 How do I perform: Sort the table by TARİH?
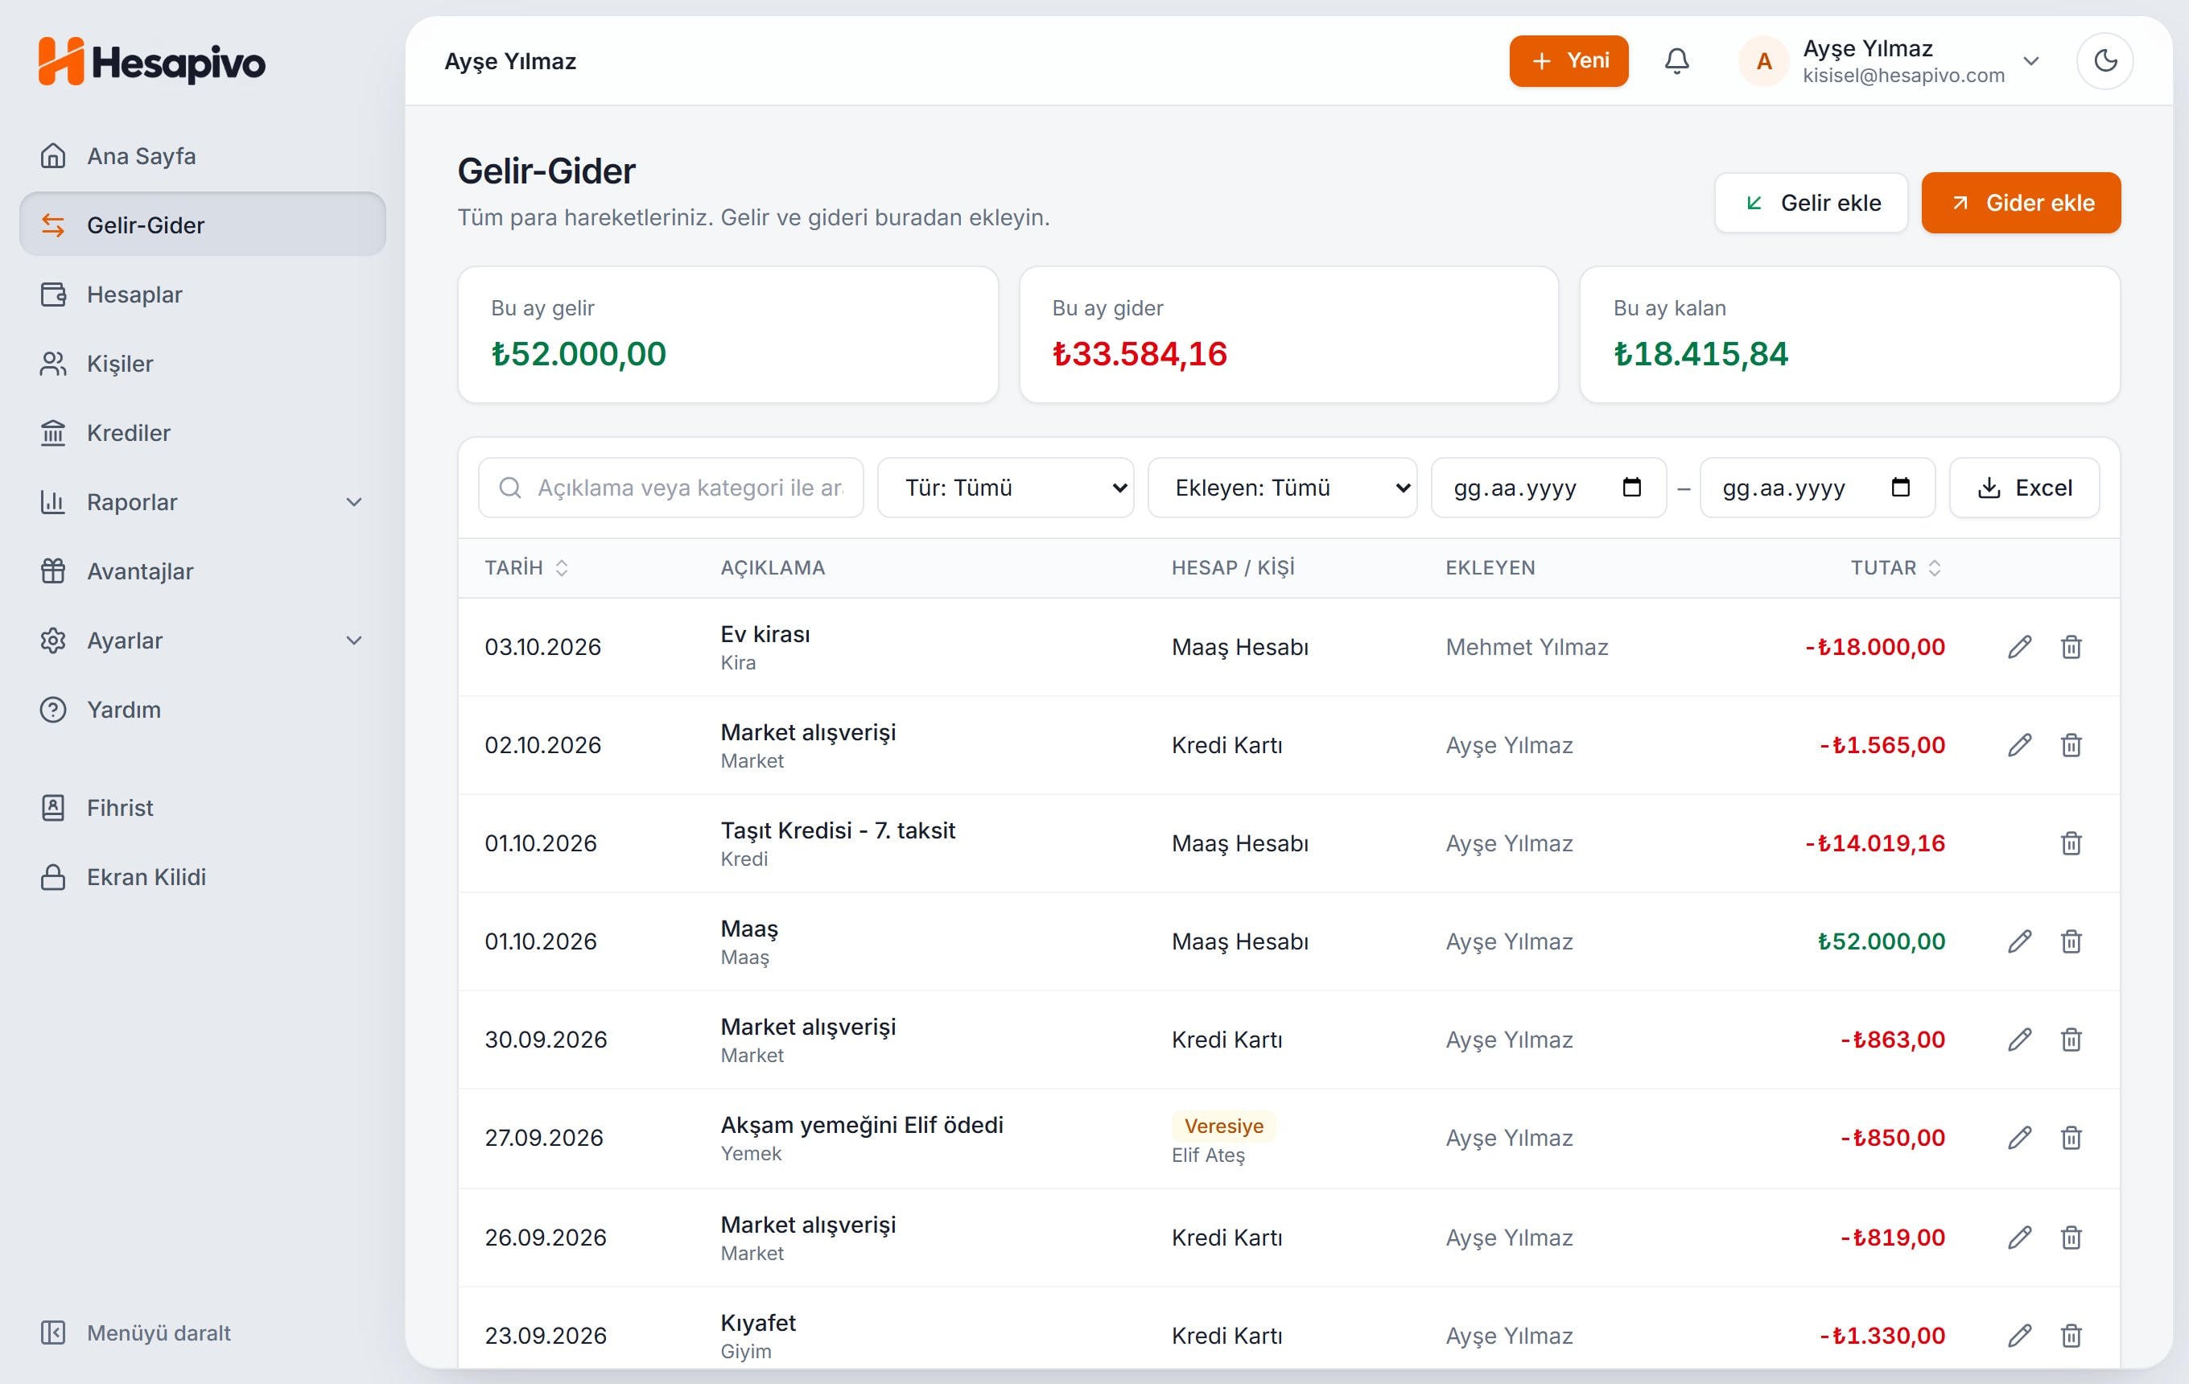tap(526, 568)
